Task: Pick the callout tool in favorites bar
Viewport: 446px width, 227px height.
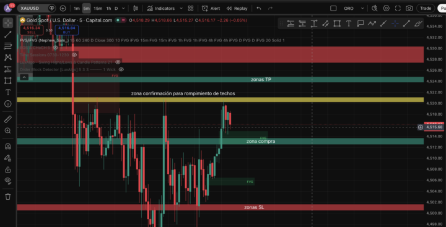Action: (361, 24)
